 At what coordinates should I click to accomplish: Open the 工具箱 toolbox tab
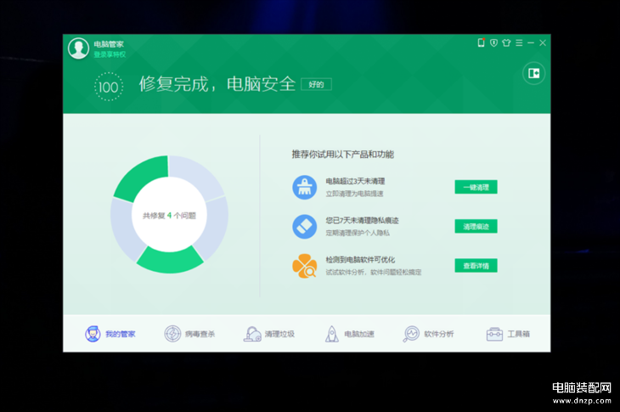pos(508,334)
